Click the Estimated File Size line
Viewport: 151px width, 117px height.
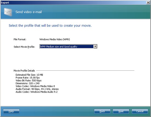click(29, 75)
